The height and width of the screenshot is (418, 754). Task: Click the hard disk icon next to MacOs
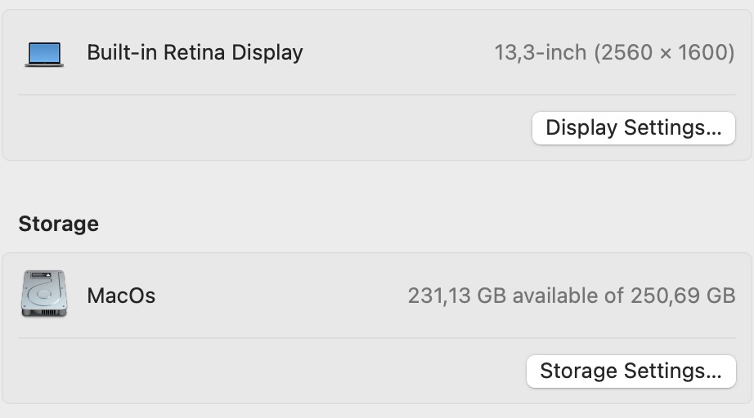pyautogui.click(x=44, y=295)
